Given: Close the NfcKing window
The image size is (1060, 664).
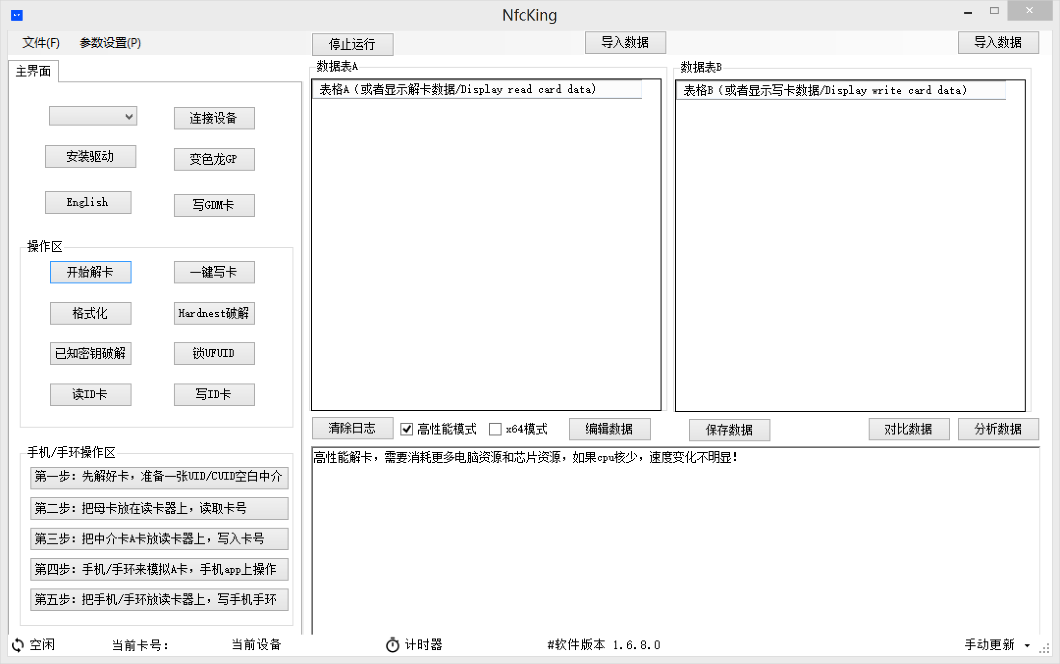Looking at the screenshot, I should 1030,11.
